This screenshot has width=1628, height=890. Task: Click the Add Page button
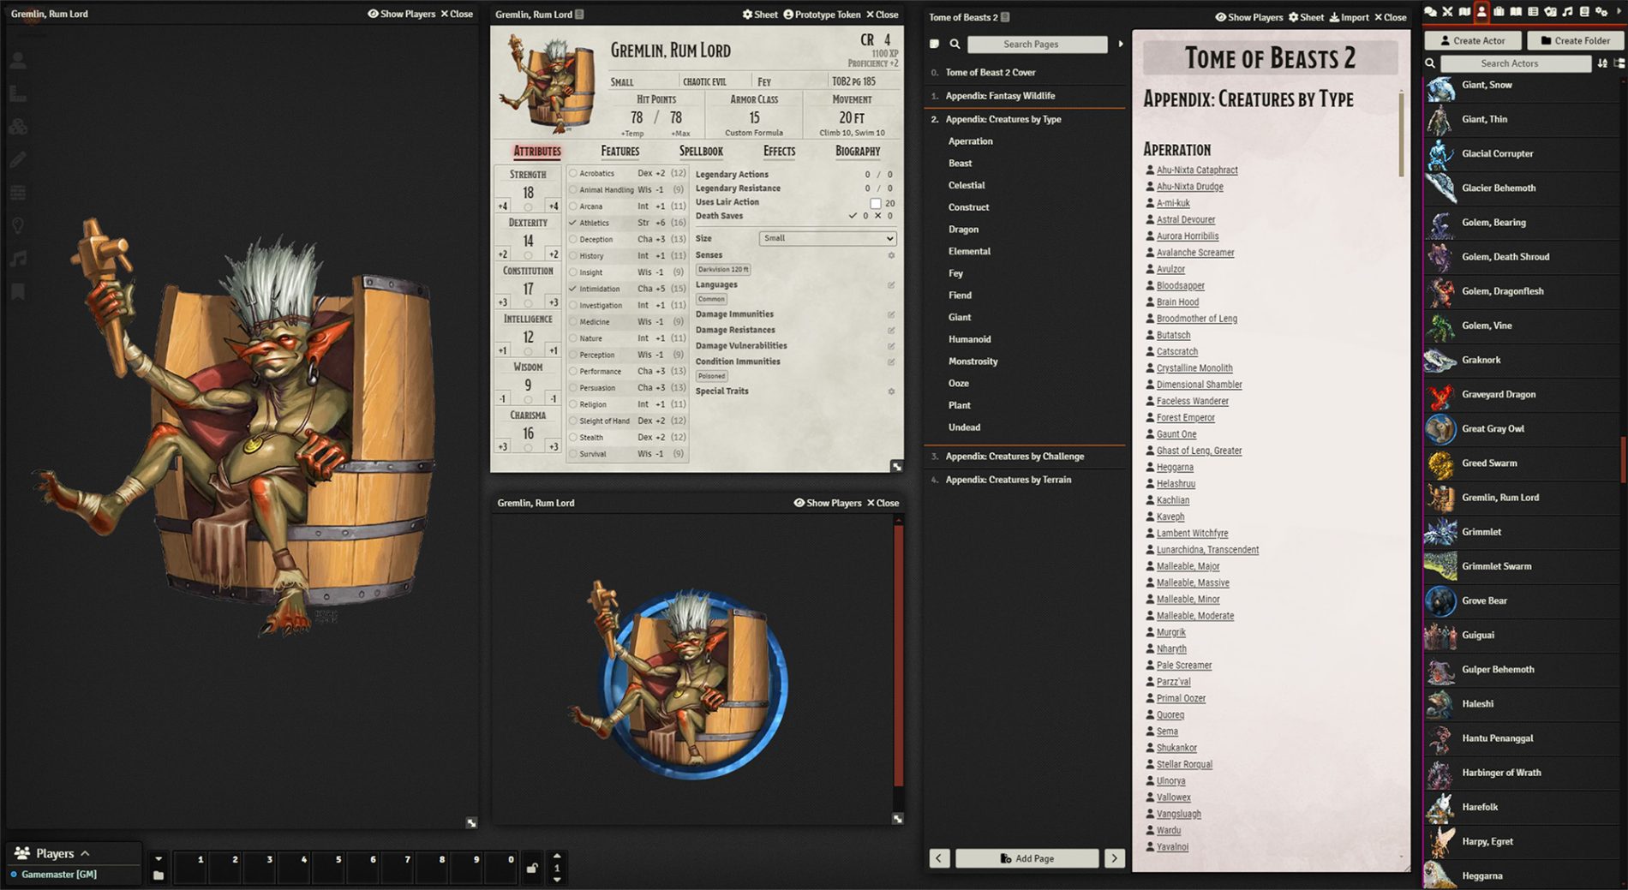point(1026,858)
